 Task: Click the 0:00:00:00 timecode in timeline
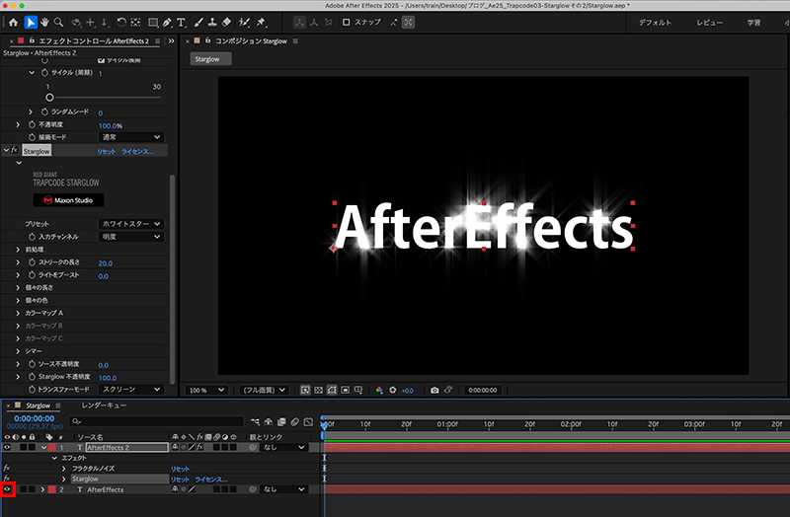point(35,418)
